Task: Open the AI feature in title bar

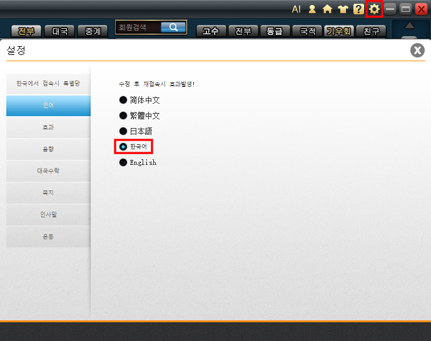Action: coord(297,9)
